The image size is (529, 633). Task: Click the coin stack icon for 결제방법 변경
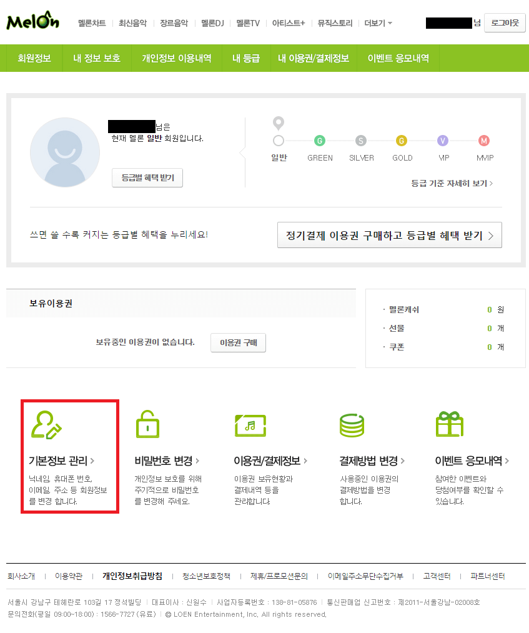click(x=352, y=425)
